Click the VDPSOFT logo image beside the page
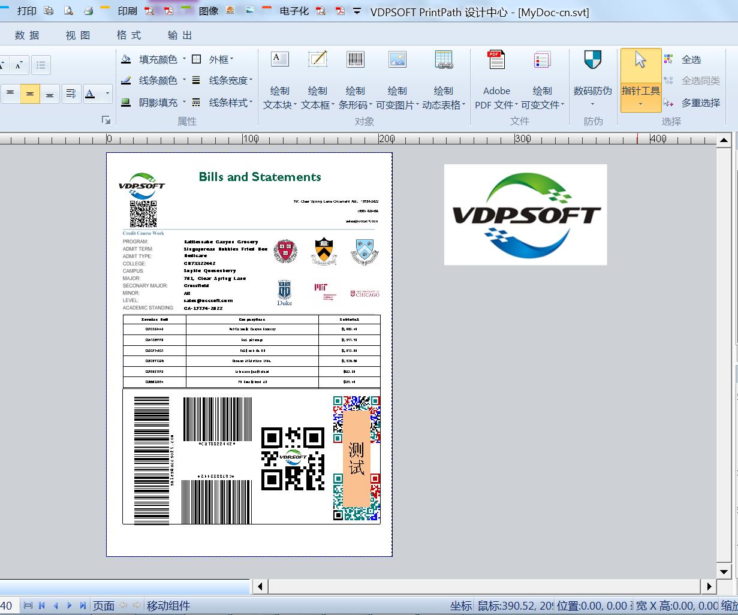The width and height of the screenshot is (738, 615). click(x=525, y=215)
